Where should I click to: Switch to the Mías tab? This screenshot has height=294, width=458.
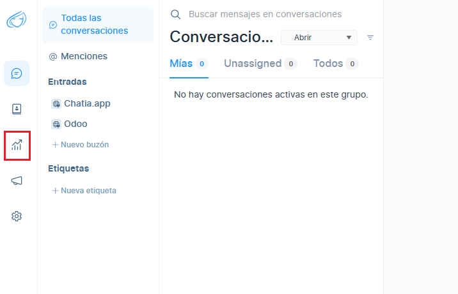pos(189,64)
